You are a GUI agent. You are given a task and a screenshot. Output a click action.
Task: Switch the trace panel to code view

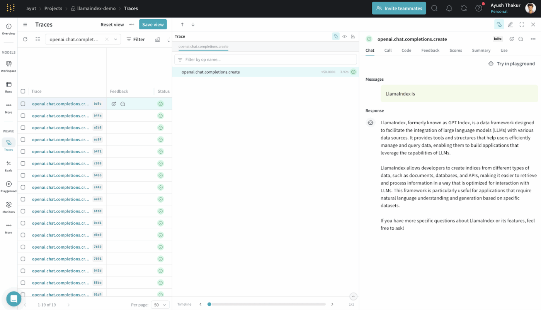[344, 36]
